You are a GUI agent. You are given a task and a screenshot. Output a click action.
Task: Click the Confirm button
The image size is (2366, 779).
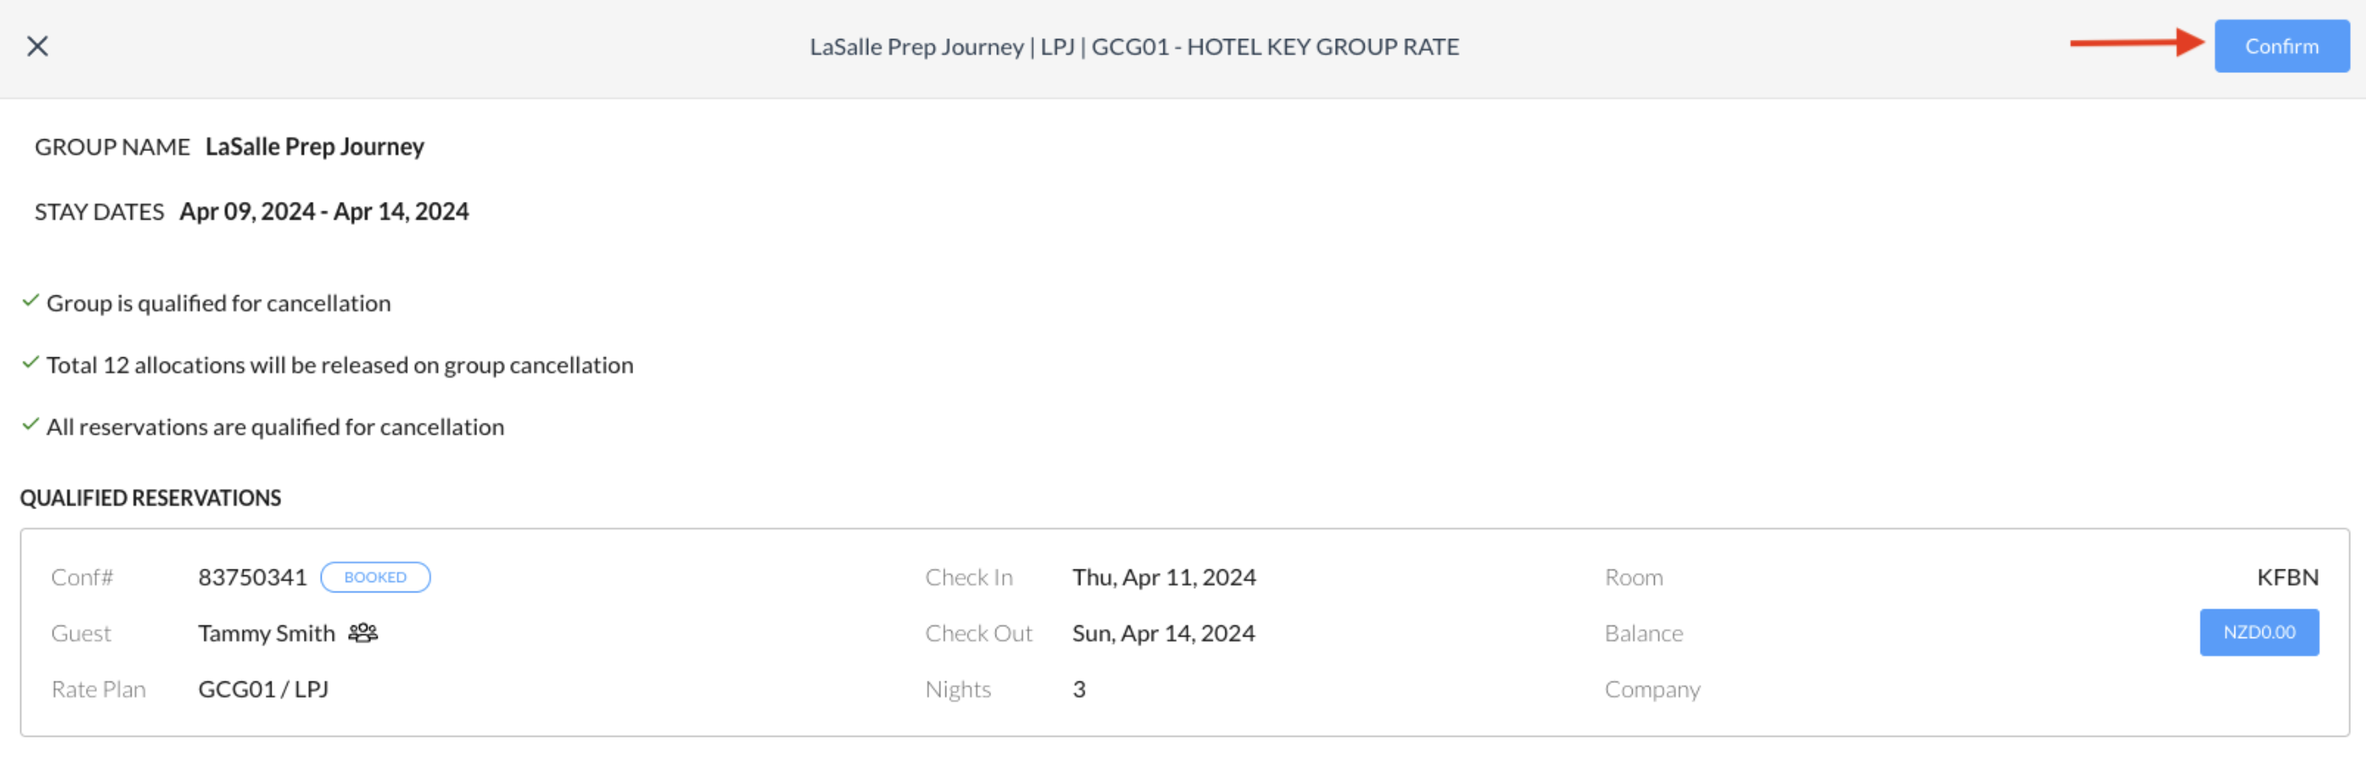2280,46
